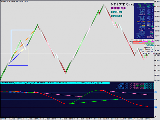Click the '22 Jul 2014' date label
Viewport: 160px width, 120px height.
(4, 119)
